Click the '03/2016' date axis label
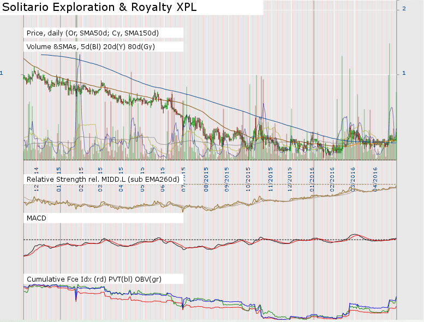Viewport: 424px width, 322px height. coord(353,180)
